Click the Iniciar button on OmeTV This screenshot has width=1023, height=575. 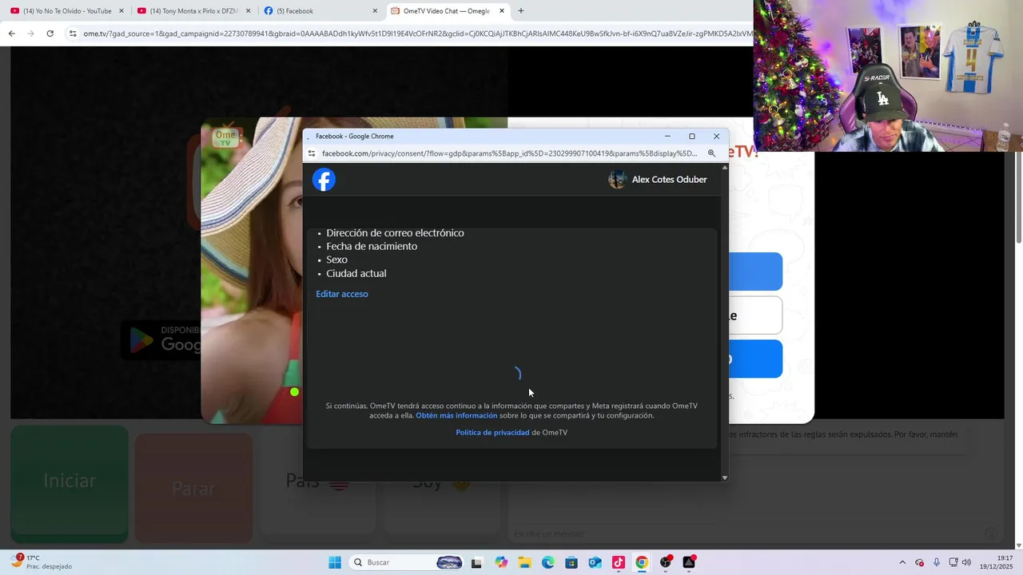(70, 482)
